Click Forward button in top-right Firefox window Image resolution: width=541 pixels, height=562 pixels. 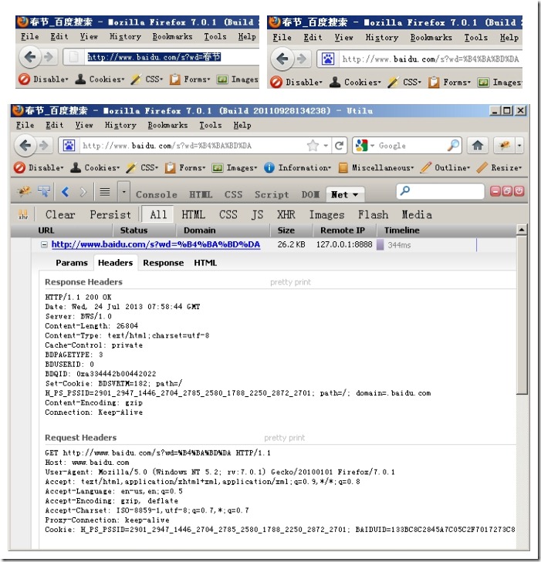(x=302, y=59)
